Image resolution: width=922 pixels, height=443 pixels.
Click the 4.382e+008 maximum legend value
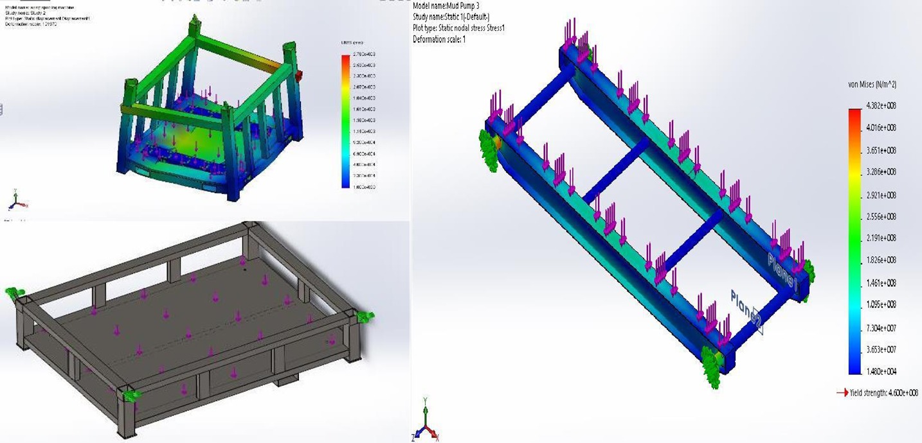tap(882, 105)
